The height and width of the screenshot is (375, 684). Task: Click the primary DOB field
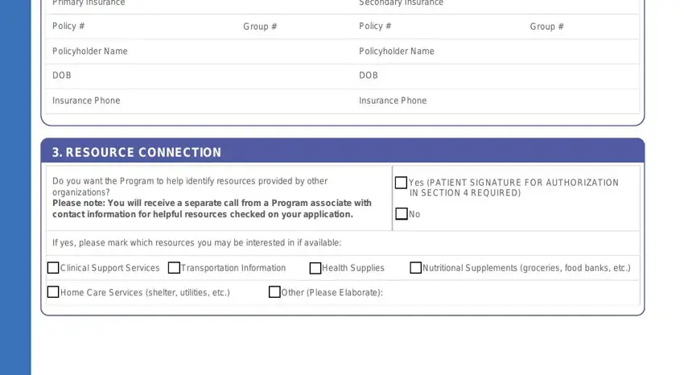(213, 76)
